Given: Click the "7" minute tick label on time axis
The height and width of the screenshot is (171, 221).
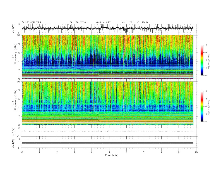Looking at the screenshot, I should tap(144, 152).
